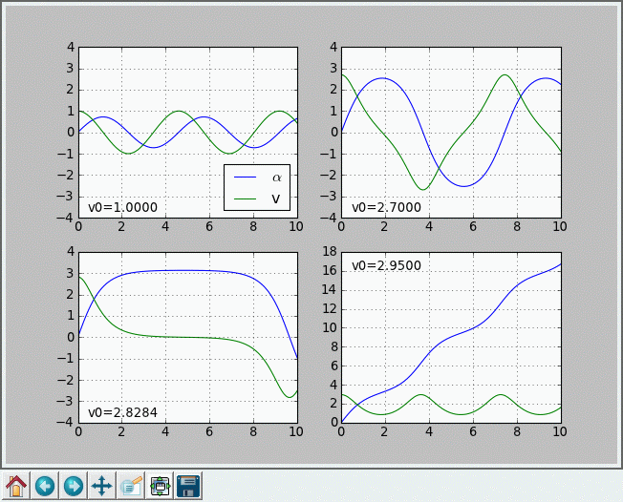
Task: Click the v0=1.0000 annotation text
Action: [122, 207]
